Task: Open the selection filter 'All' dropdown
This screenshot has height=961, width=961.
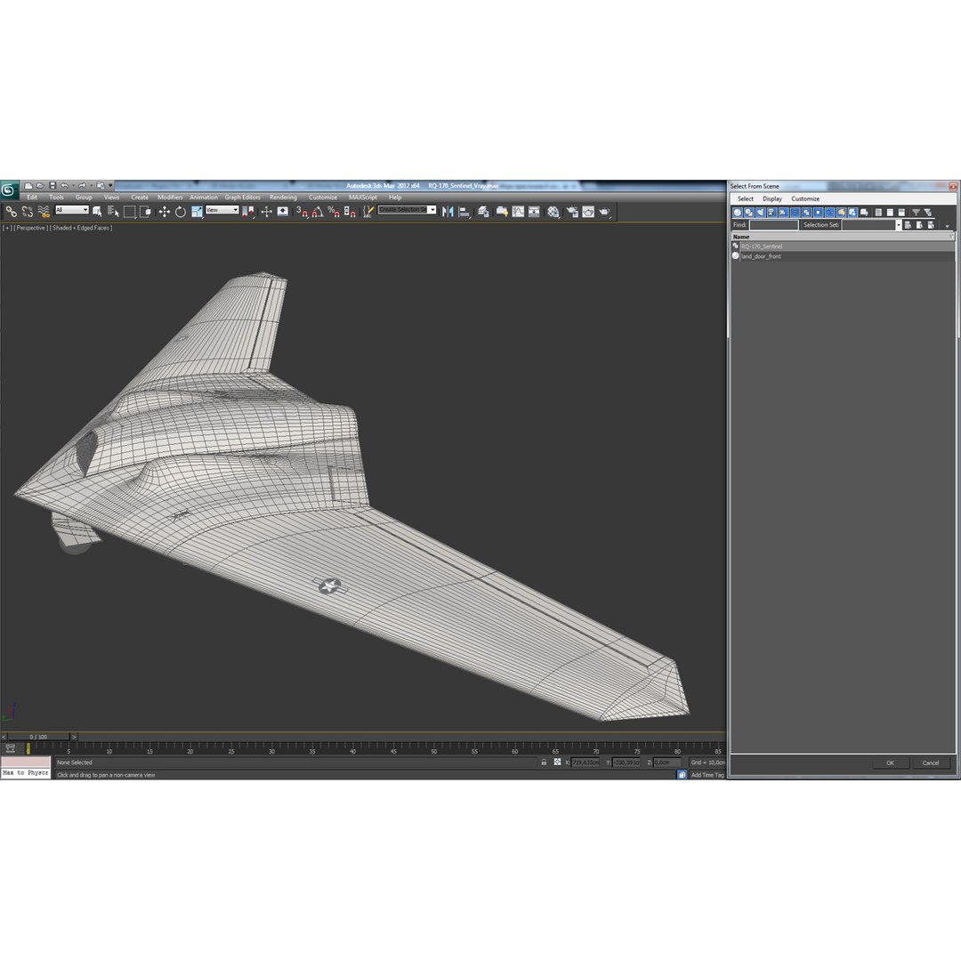Action: tap(72, 210)
